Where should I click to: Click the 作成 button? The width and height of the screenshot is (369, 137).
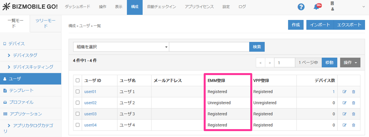pos(296,25)
